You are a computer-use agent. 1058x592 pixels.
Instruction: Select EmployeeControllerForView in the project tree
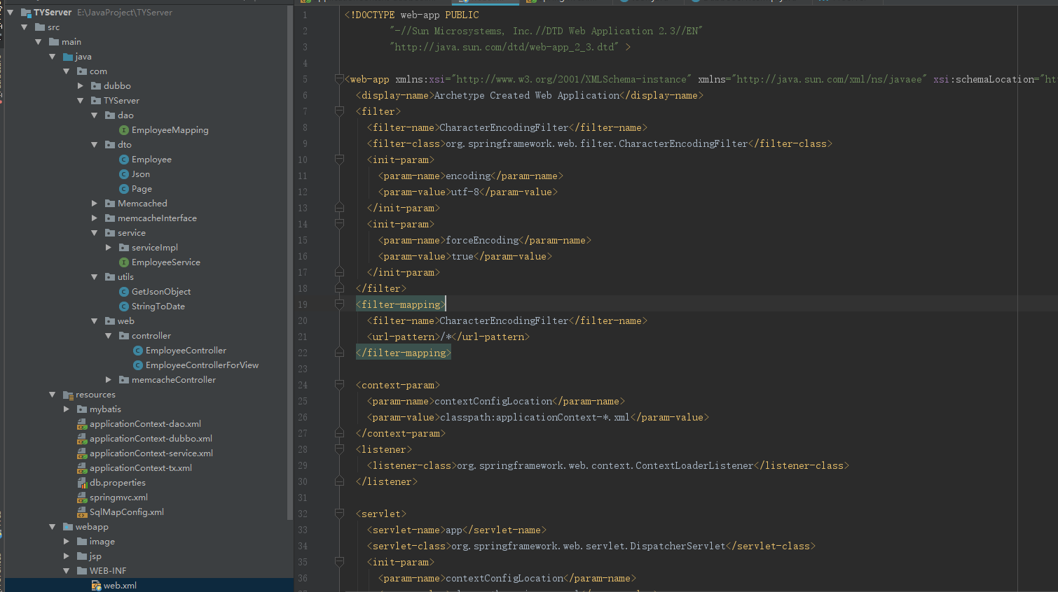(x=202, y=365)
